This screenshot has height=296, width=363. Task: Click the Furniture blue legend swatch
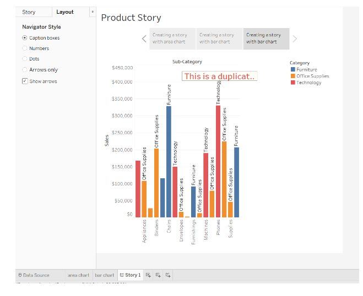tap(292, 70)
